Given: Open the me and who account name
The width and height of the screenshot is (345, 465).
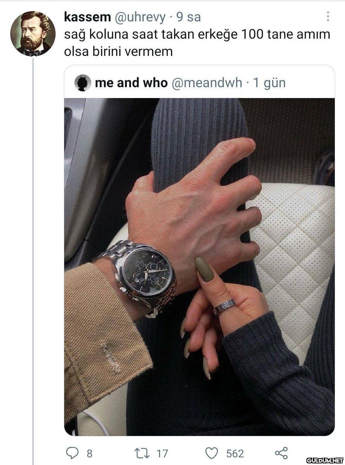Looking at the screenshot, I should (x=131, y=83).
